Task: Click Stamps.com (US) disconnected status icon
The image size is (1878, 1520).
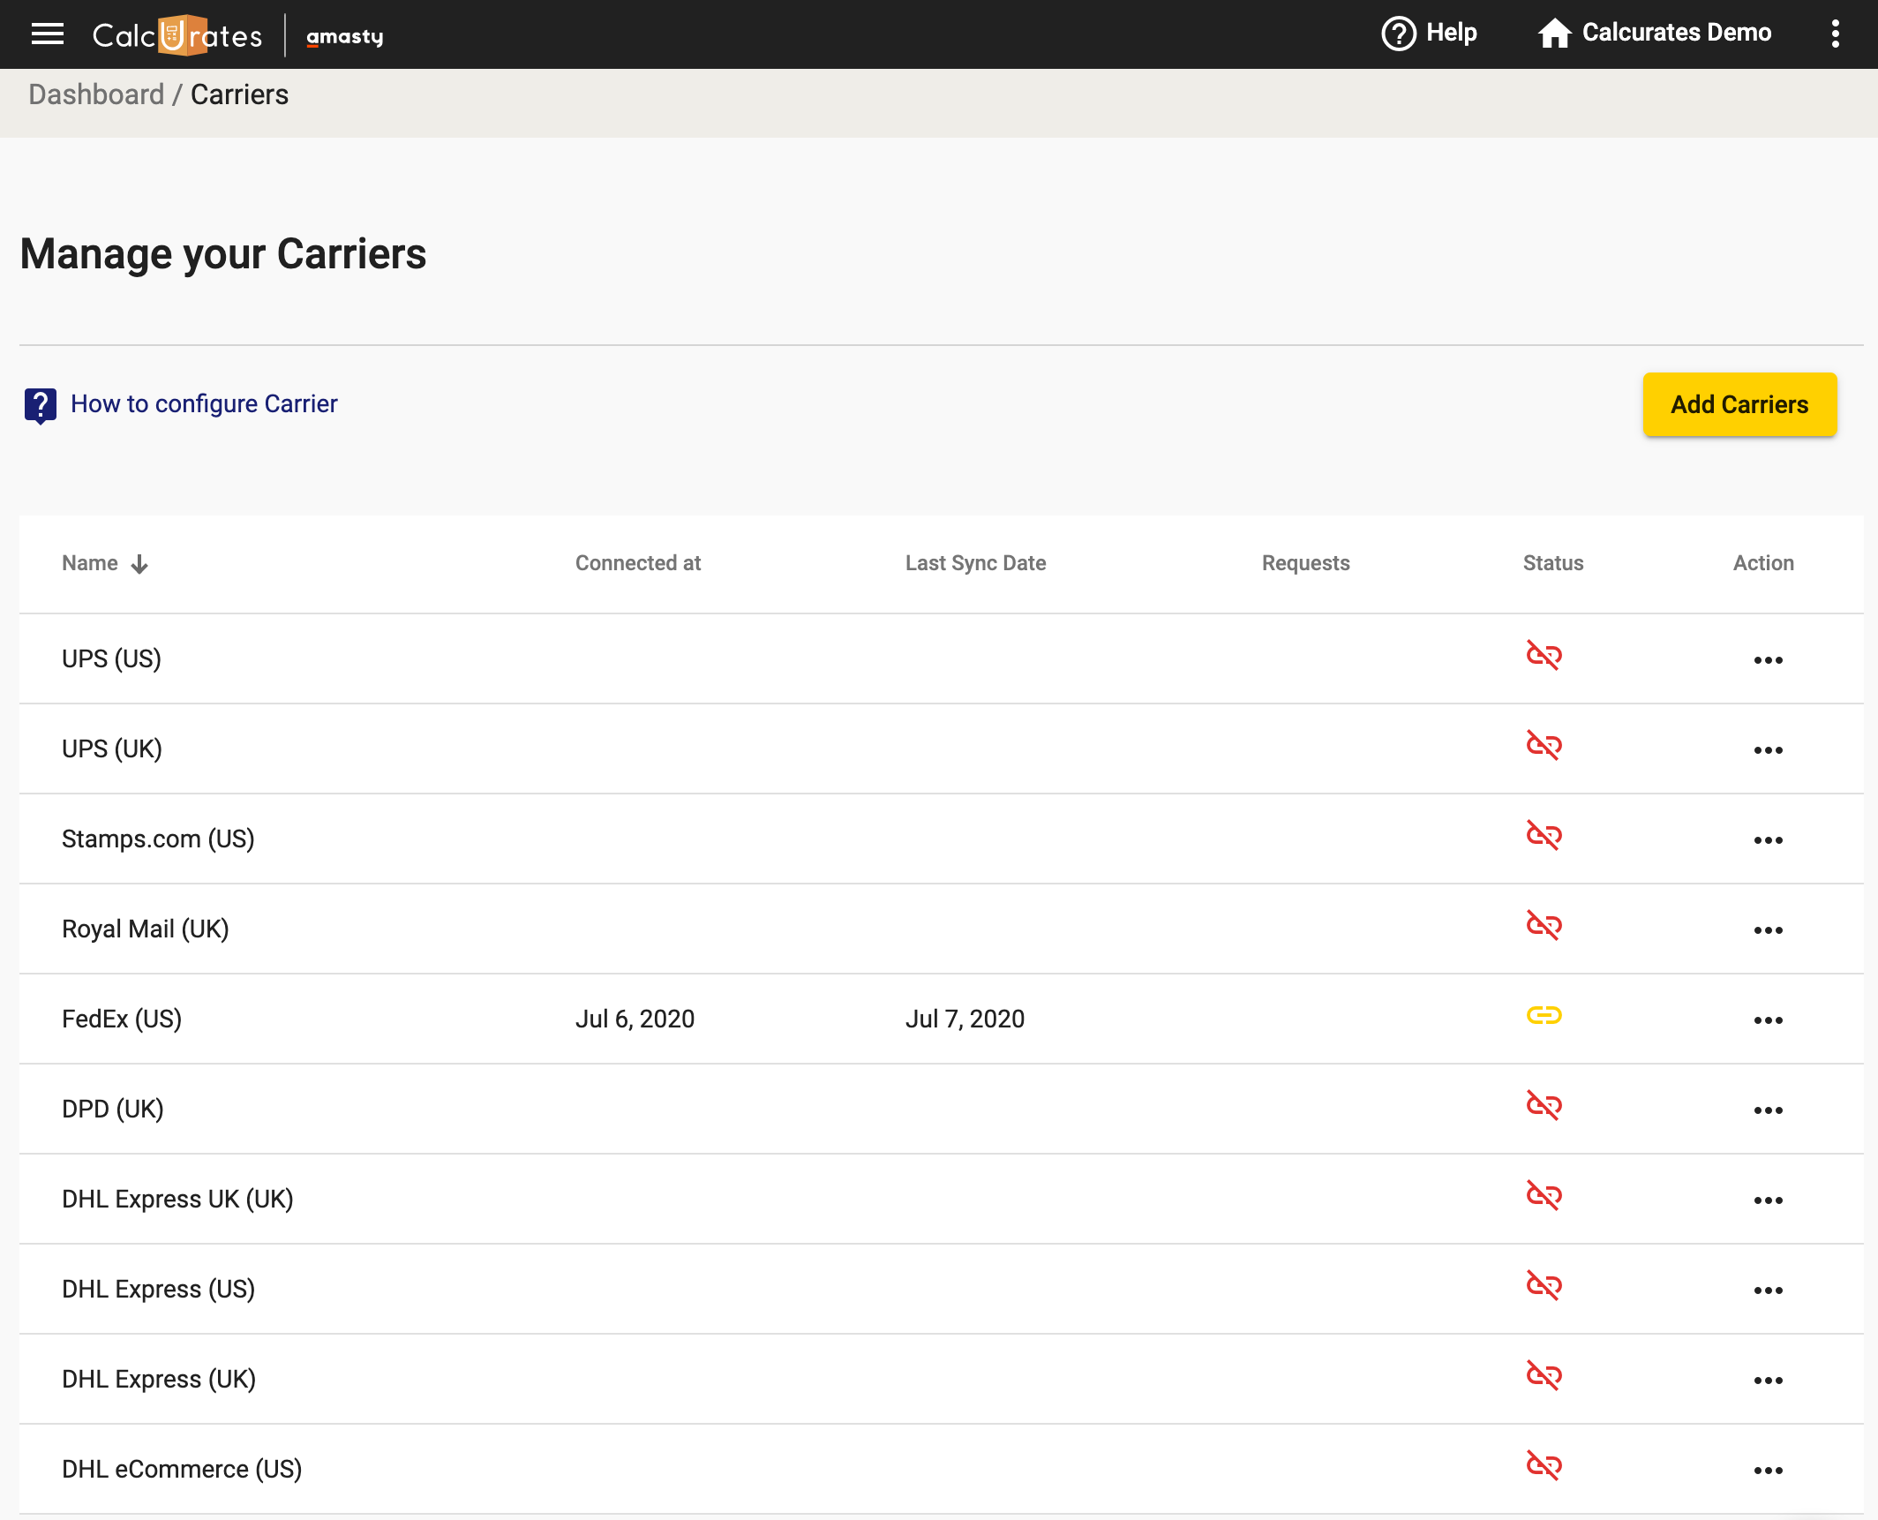Action: (x=1544, y=836)
